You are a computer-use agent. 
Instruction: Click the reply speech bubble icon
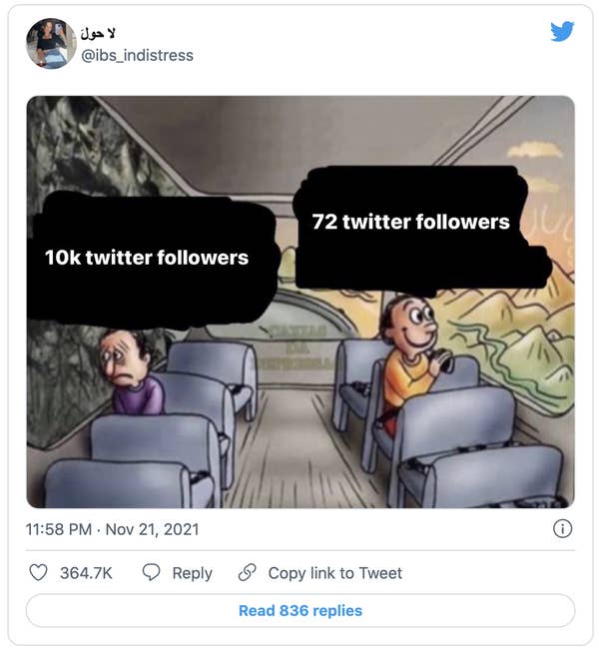tap(152, 573)
